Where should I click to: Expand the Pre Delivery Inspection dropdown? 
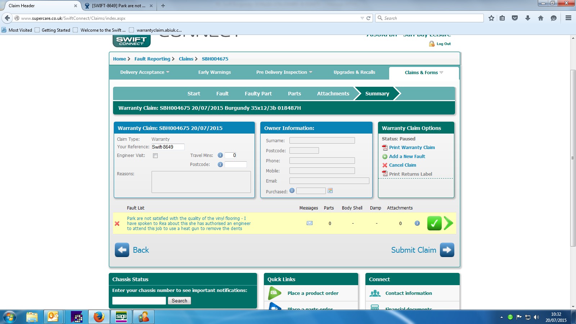point(284,72)
